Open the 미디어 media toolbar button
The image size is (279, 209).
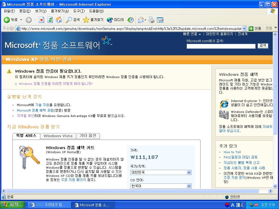[115, 20]
